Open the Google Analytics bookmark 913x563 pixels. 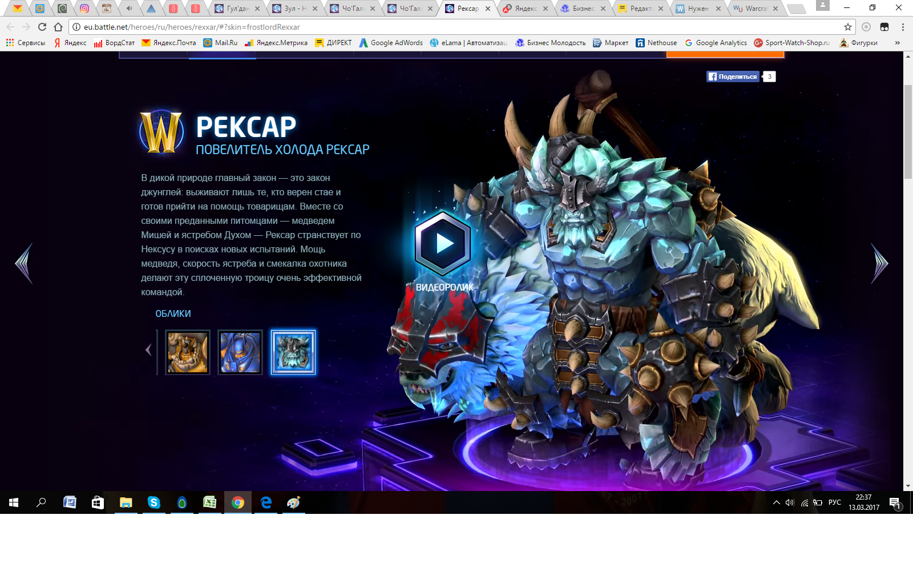[x=716, y=43]
